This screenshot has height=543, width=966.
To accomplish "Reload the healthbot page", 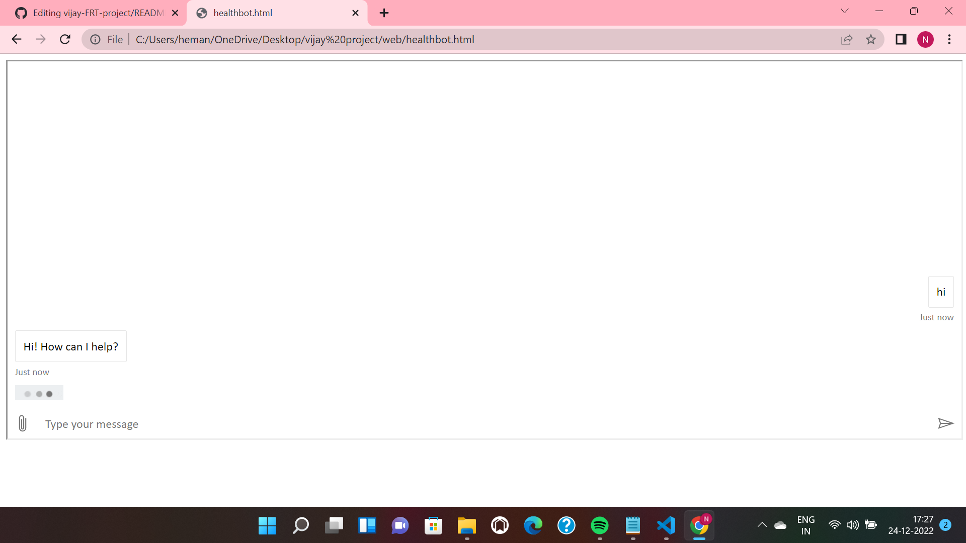I will click(x=65, y=39).
